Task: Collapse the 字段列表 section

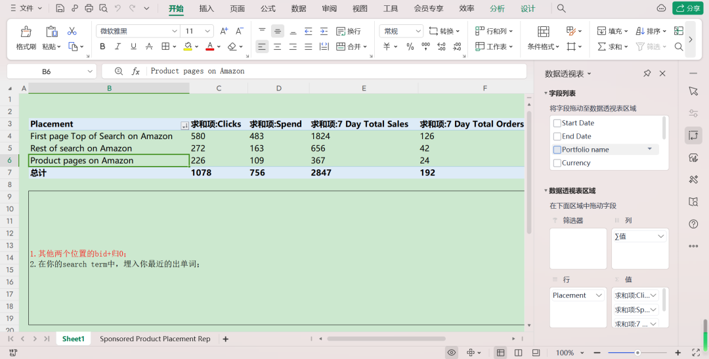Action: pyautogui.click(x=546, y=93)
